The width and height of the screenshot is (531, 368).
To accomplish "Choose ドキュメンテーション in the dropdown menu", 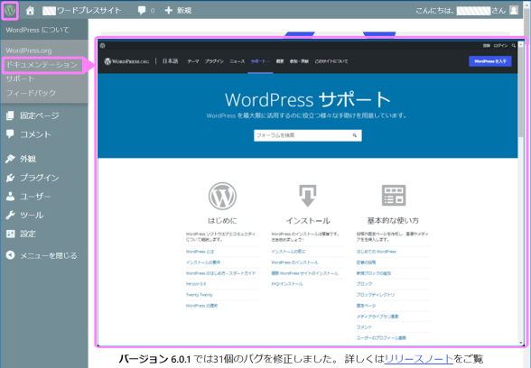I will 42,65.
